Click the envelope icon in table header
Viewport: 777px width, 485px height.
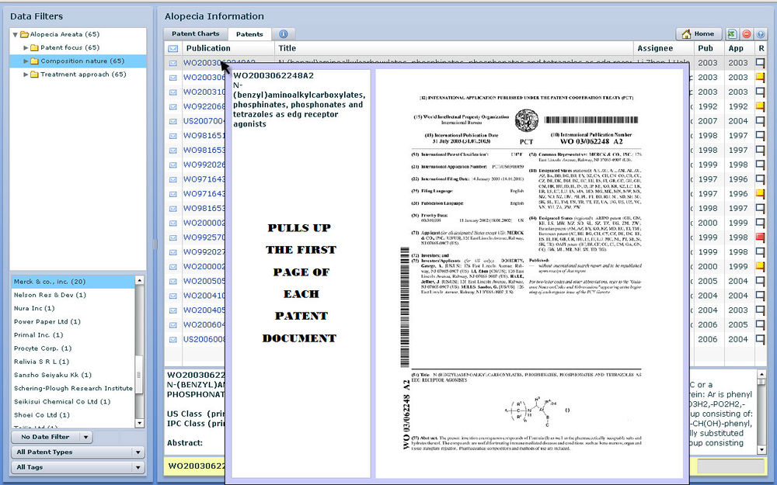click(173, 48)
